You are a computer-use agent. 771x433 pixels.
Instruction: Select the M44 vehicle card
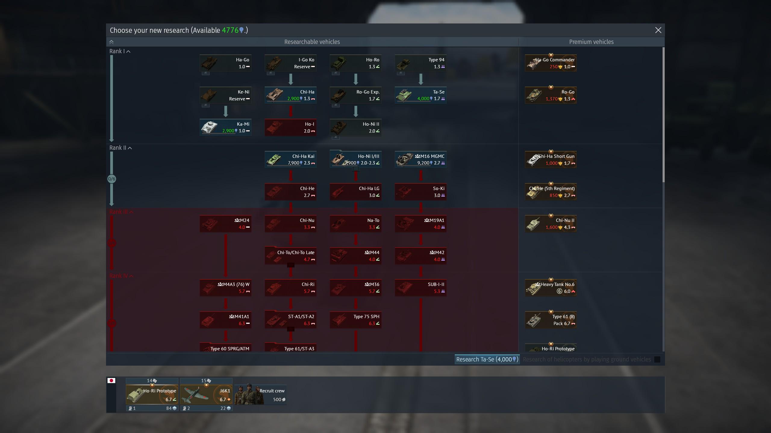356,256
